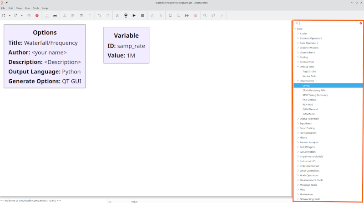Viewport: 364px width, 203px height.
Task: Open the dropdown arrow beside New
Action: point(9,15)
